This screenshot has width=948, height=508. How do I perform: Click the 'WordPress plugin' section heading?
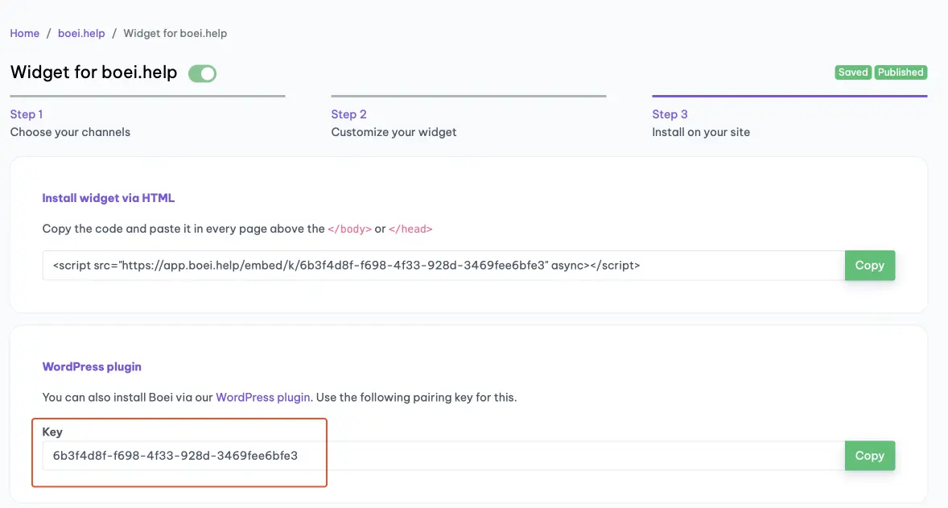pos(92,366)
